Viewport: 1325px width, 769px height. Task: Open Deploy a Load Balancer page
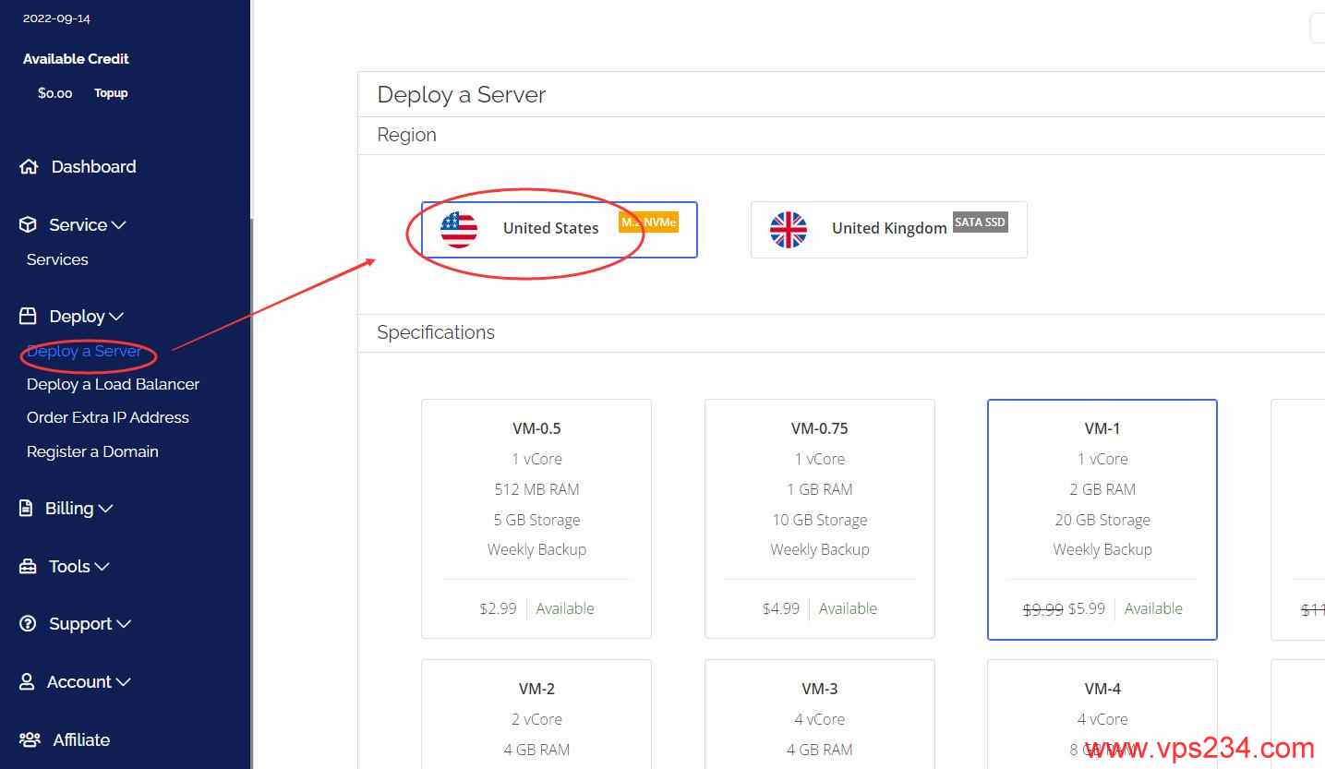coord(113,384)
